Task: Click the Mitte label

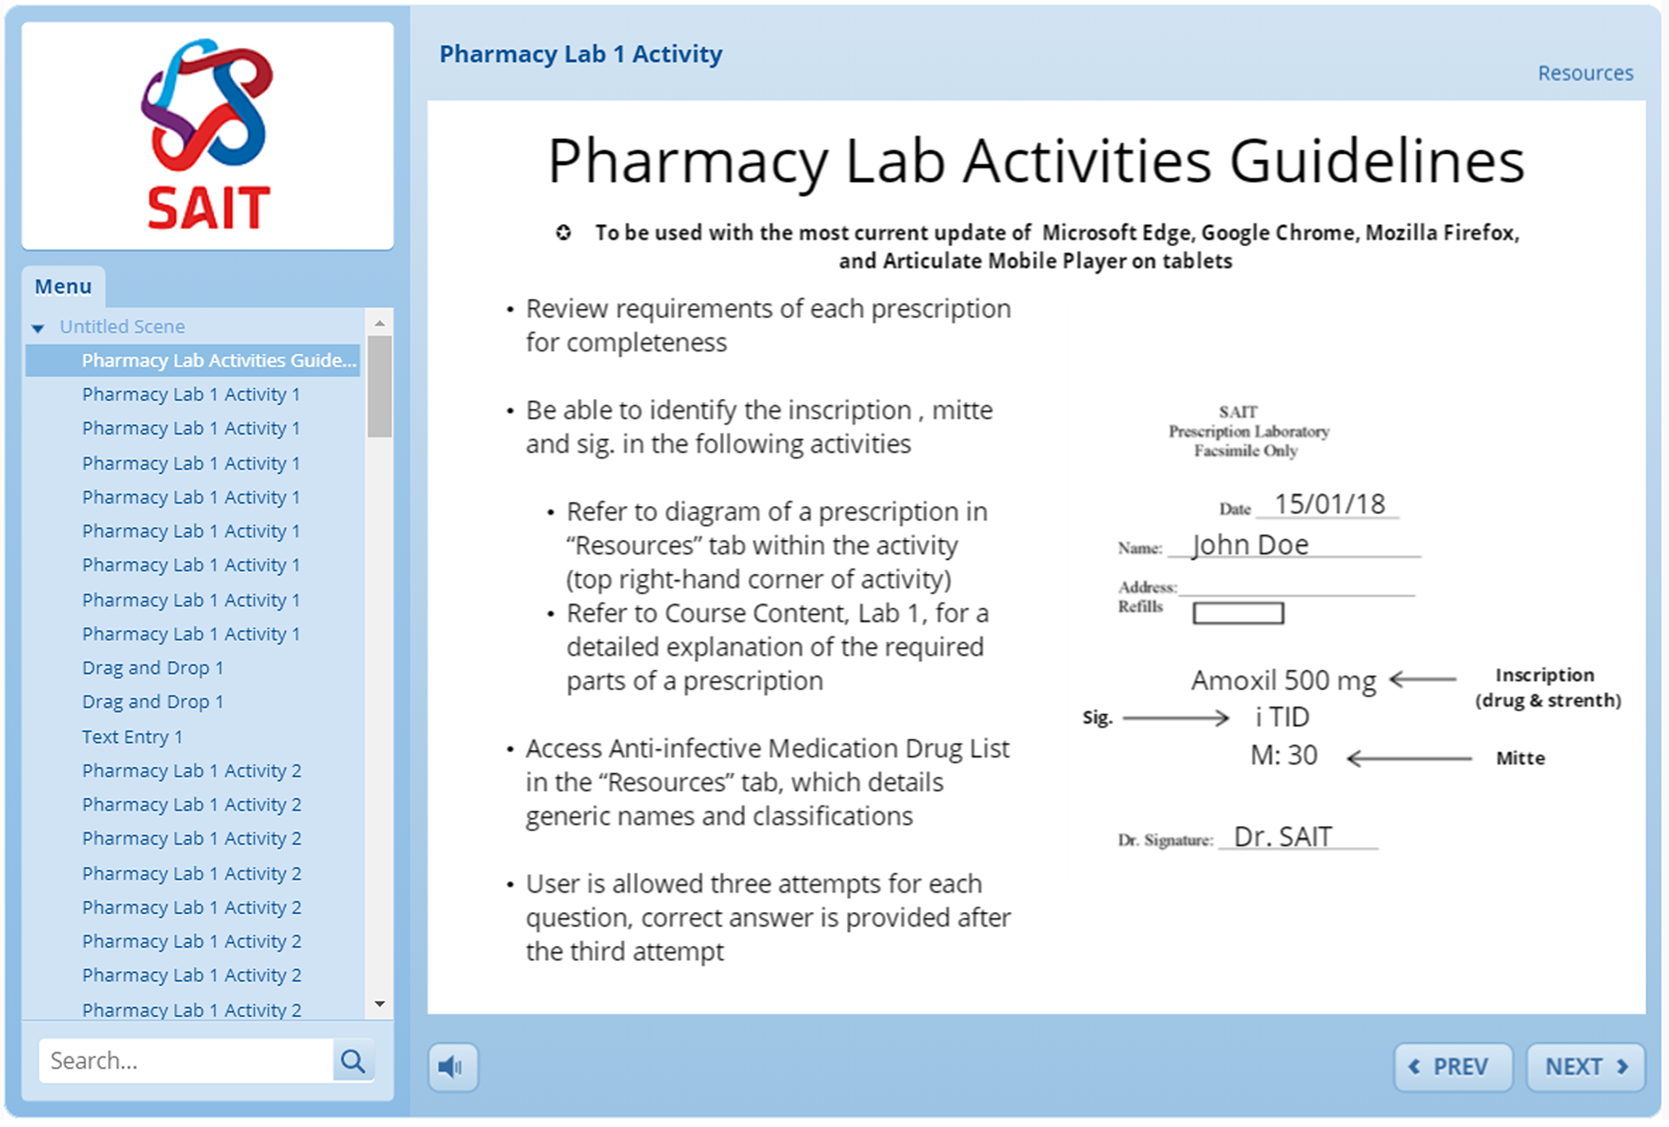Action: 1520,758
